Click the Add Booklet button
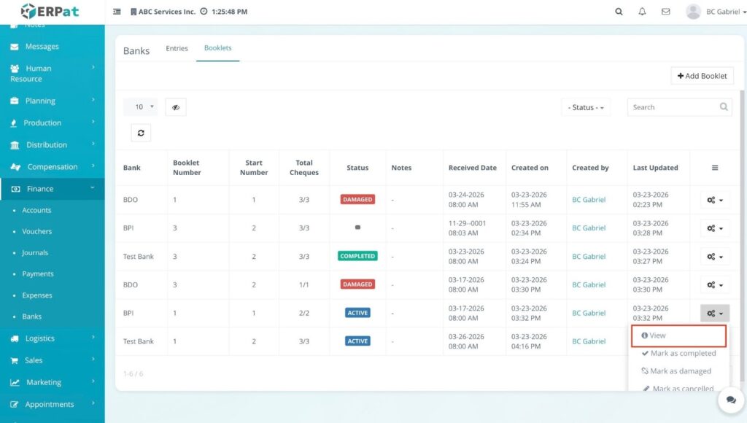 pos(702,76)
